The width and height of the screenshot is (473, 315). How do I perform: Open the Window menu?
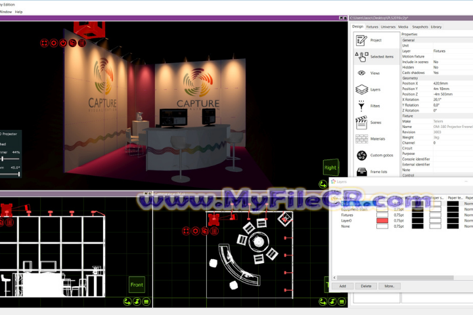[x=6, y=12]
